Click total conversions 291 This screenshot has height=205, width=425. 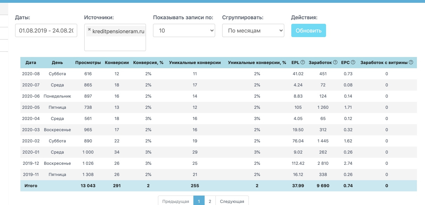[117, 186]
